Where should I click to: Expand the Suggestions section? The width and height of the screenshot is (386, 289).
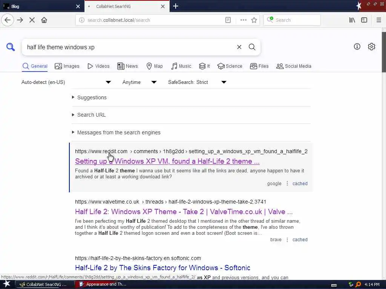92,97
